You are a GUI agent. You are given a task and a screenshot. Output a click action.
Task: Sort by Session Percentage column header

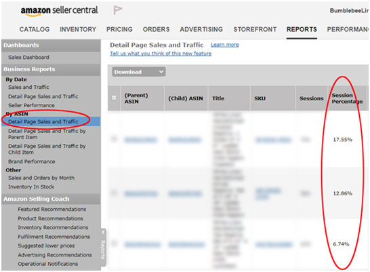coord(347,98)
